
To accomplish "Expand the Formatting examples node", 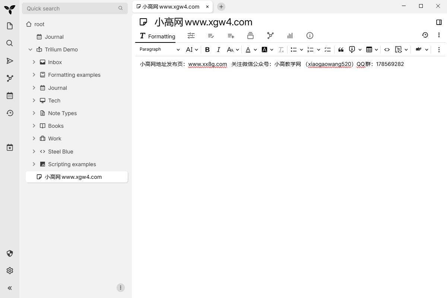I will click(34, 75).
